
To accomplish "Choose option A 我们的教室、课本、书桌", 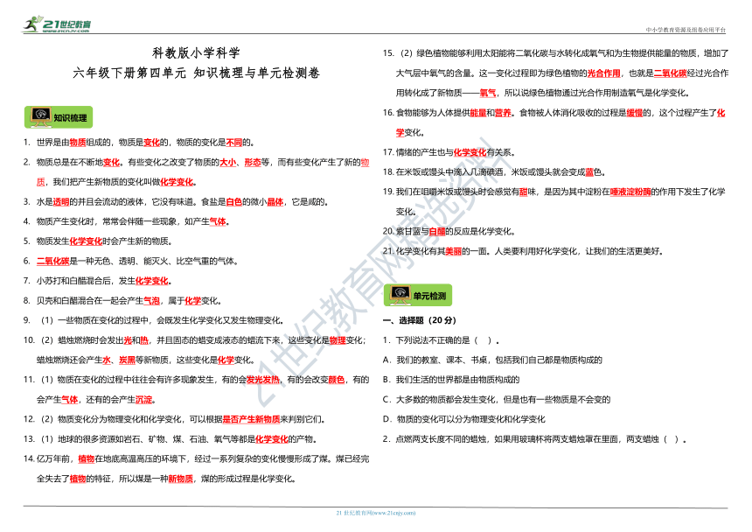I will [x=492, y=360].
